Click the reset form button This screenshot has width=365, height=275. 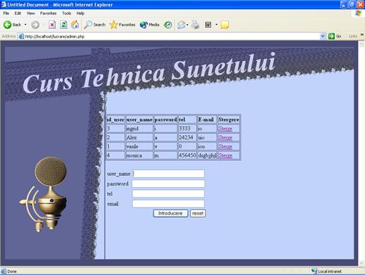coord(198,213)
